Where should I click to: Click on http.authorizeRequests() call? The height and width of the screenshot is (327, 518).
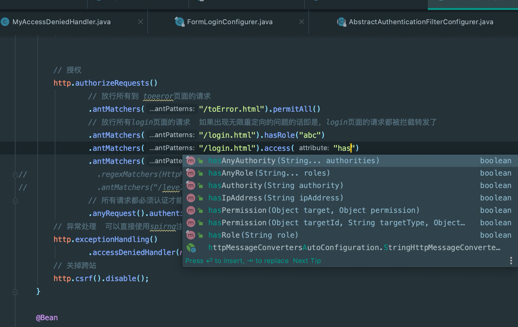pos(105,83)
